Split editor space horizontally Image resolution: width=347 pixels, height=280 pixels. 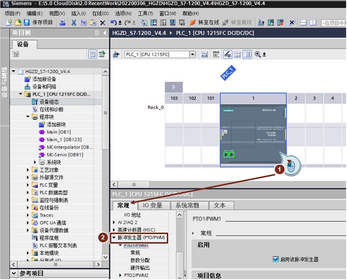coord(303,23)
